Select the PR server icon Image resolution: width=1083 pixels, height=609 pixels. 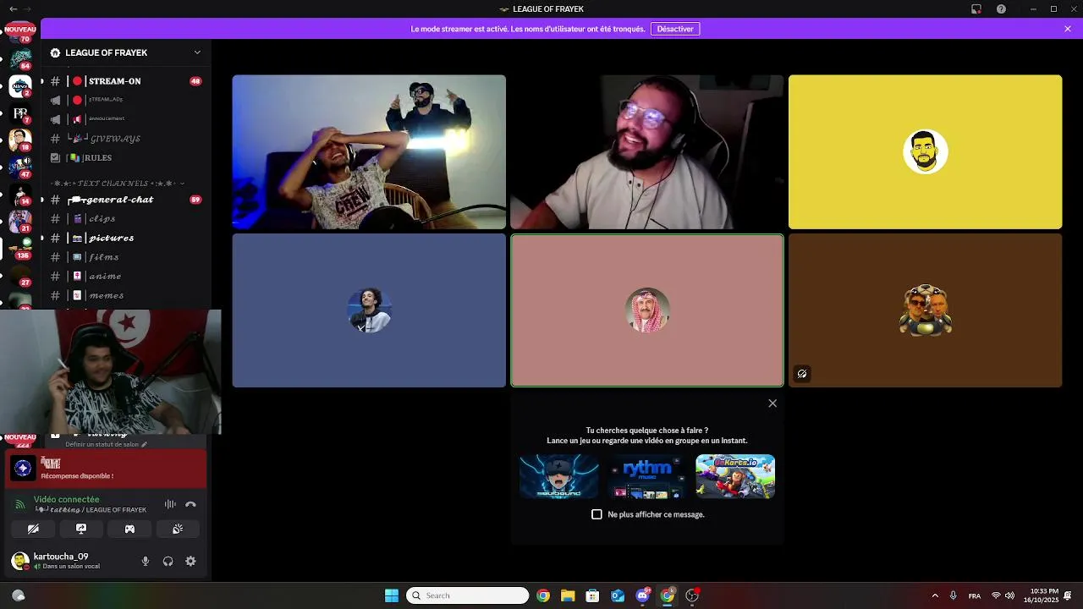[x=20, y=112]
